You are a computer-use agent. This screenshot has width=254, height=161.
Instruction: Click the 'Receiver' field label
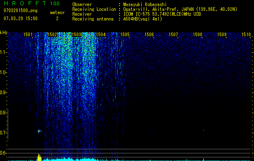point(82,14)
